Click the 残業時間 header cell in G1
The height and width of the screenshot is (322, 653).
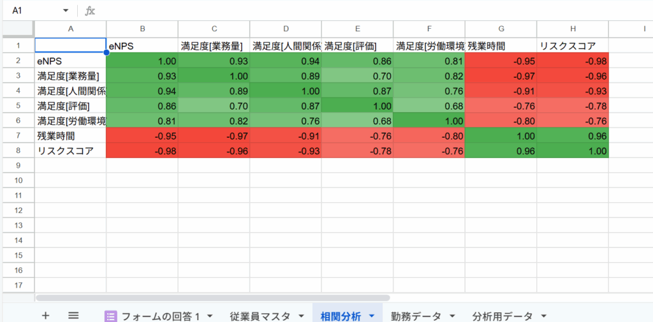(x=501, y=45)
